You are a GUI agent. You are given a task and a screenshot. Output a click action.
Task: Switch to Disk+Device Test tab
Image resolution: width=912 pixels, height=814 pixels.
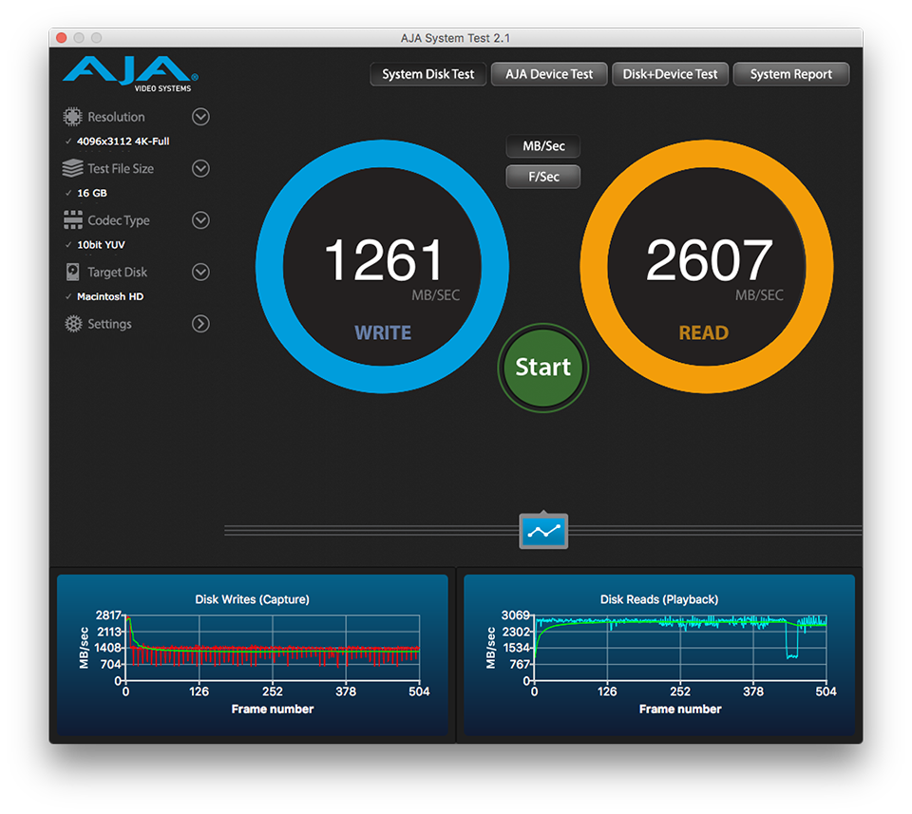coord(670,74)
